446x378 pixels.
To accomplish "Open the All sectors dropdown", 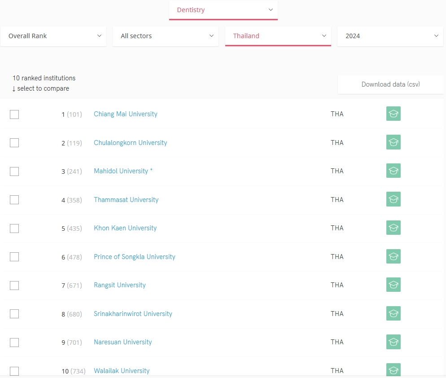I will pyautogui.click(x=166, y=36).
